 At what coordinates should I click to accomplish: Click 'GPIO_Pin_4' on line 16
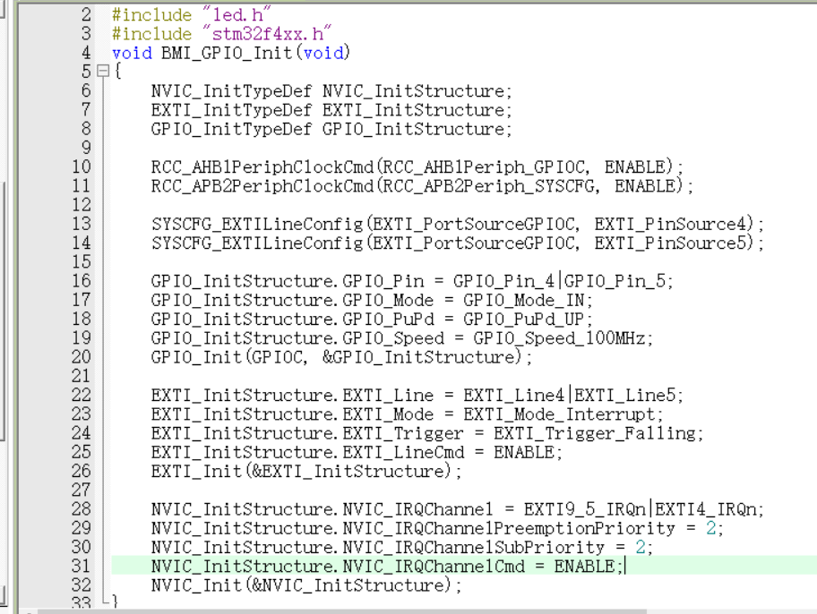click(x=503, y=281)
